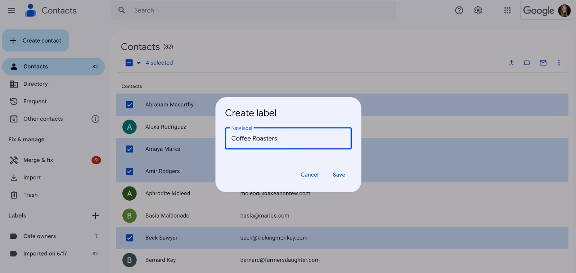Open Merge & fix in the sidebar
Screen dimensions: 576x273
pos(53,160)
